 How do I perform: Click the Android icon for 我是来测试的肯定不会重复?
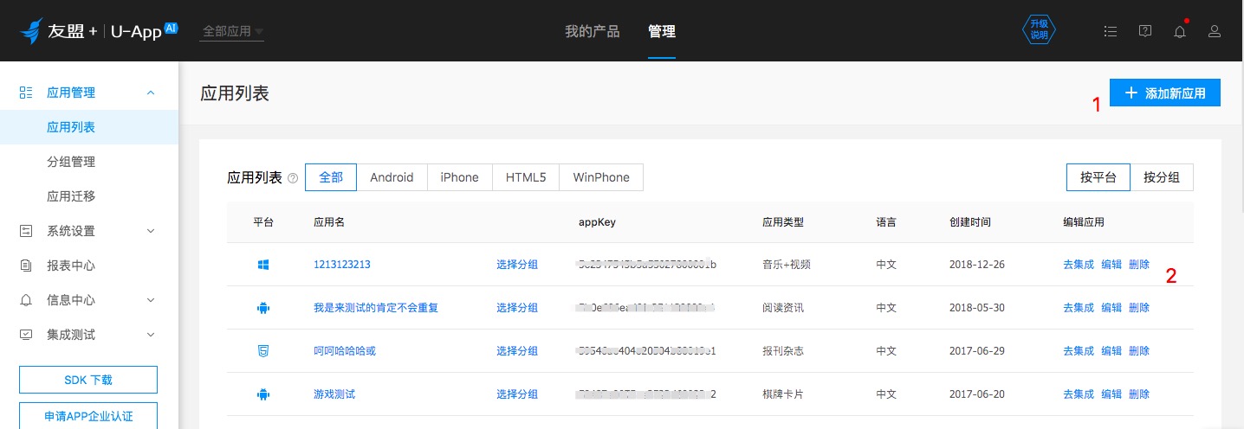click(x=263, y=308)
